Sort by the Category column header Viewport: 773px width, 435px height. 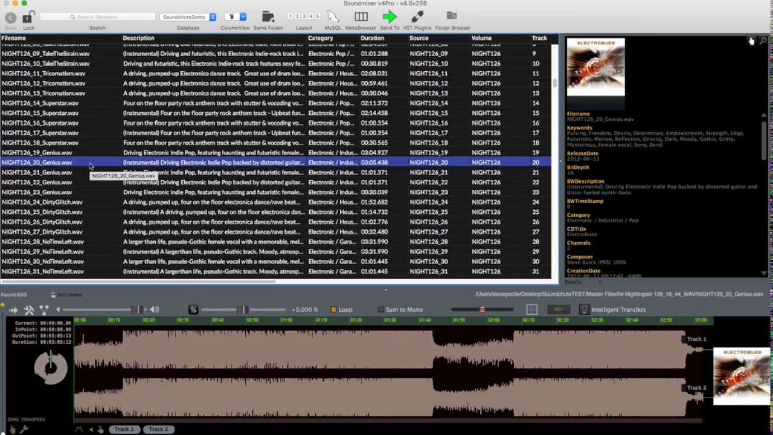321,38
